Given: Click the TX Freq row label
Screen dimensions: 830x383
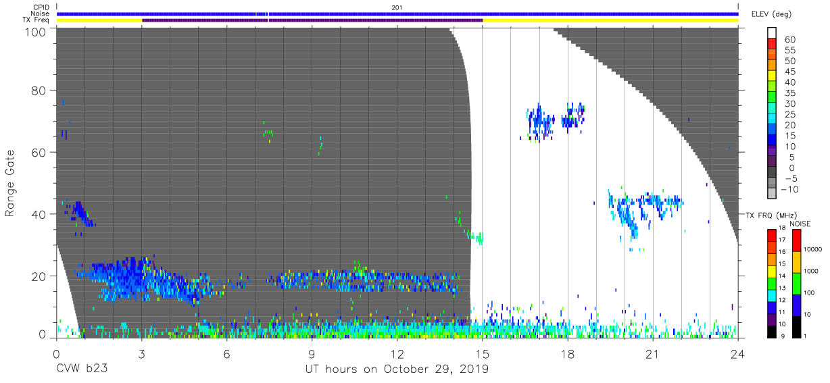Looking at the screenshot, I should pos(36,20).
